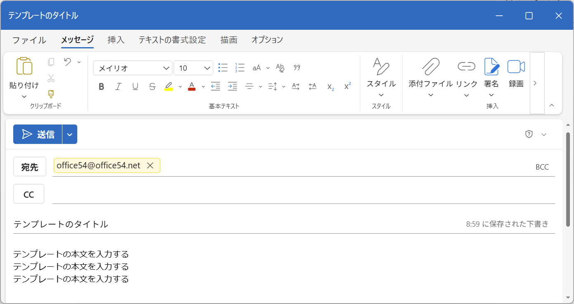The image size is (574, 304).
Task: Toggle underline formatting
Action: [135, 86]
